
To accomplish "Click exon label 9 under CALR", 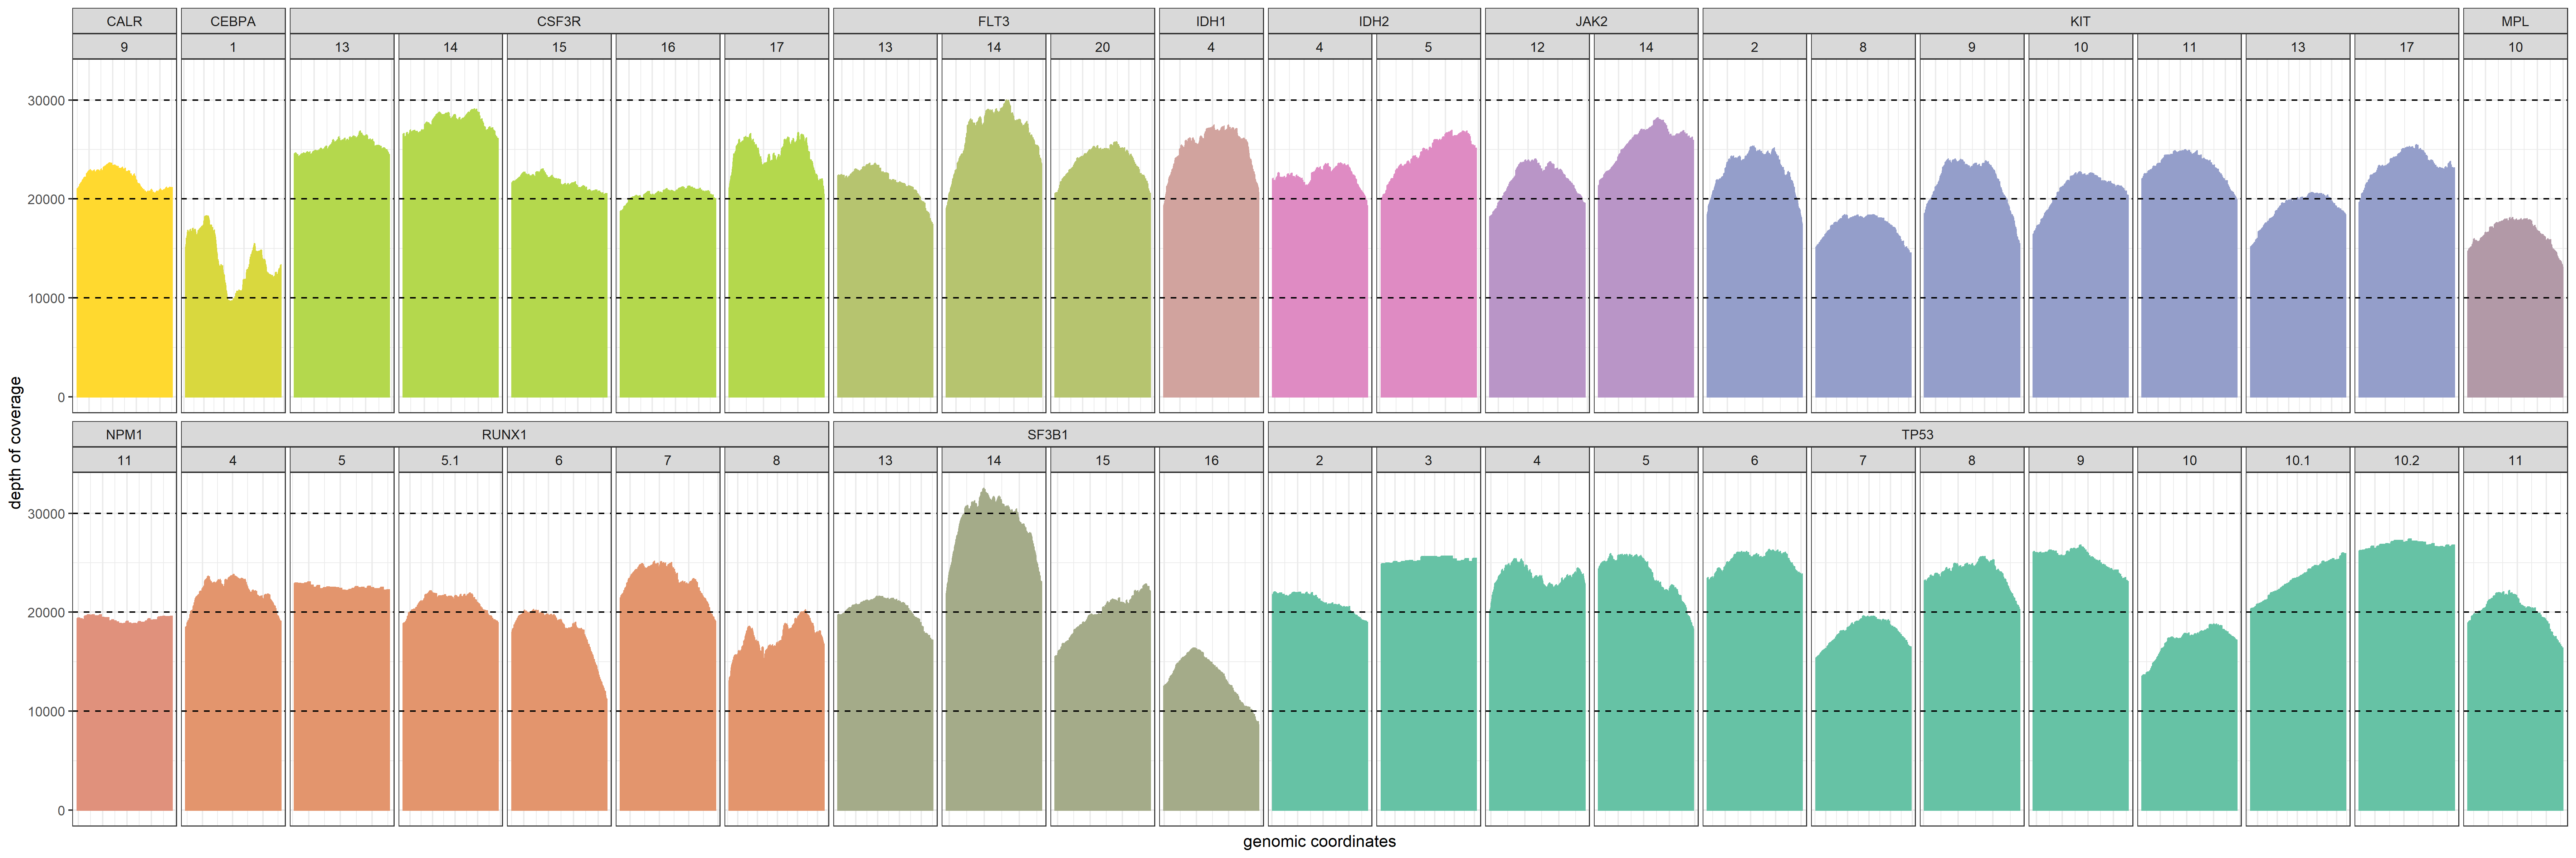I will pos(124,47).
